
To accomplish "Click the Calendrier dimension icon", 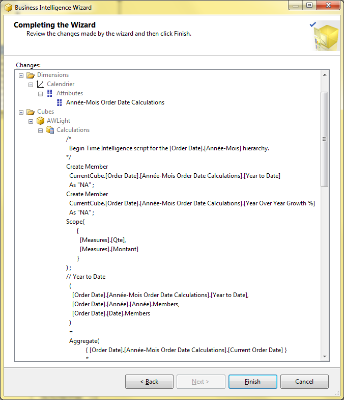I will pos(40,84).
